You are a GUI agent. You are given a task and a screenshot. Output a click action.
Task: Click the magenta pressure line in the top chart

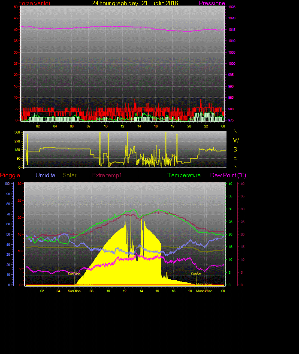pyautogui.click(x=107, y=27)
